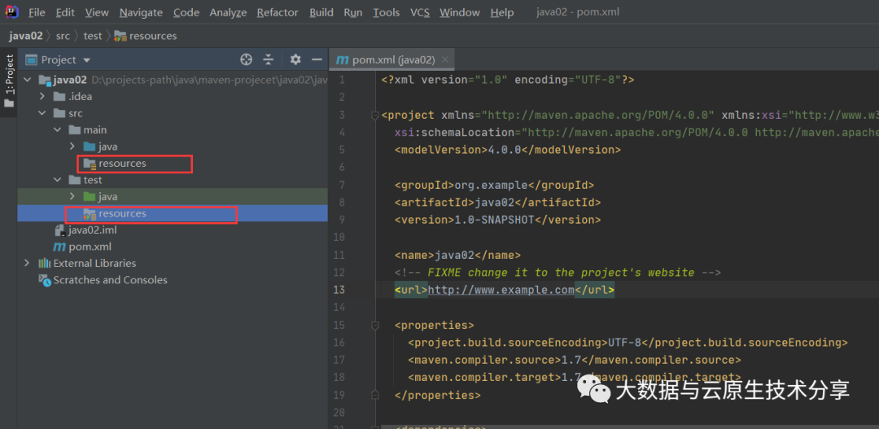Image resolution: width=879 pixels, height=429 pixels.
Task: Open the File menu
Action: coord(37,12)
